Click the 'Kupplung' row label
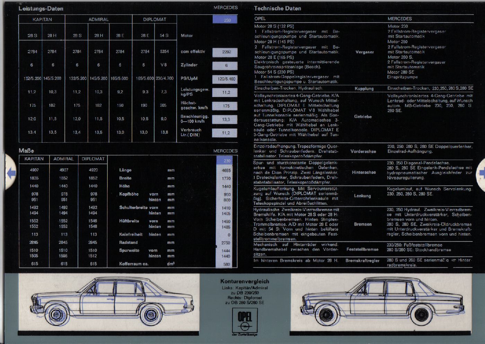Viewport: 485px width, 344px height. pos(364,89)
